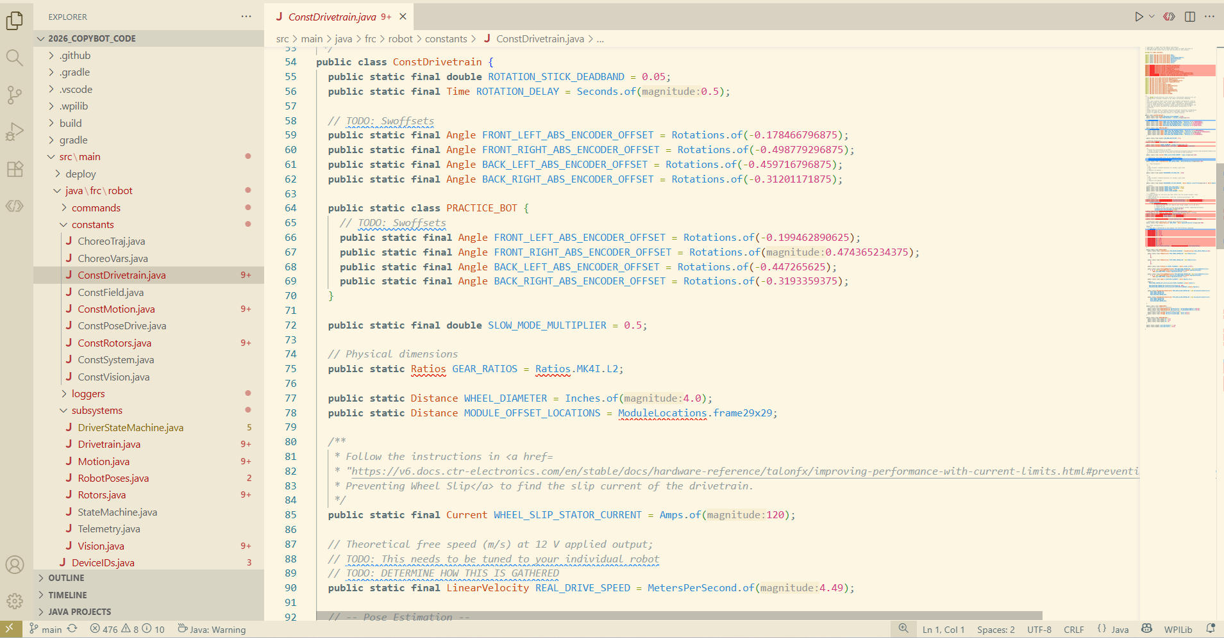The image size is (1224, 638).
Task: Open Telemetry.java file
Action: tap(149, 529)
